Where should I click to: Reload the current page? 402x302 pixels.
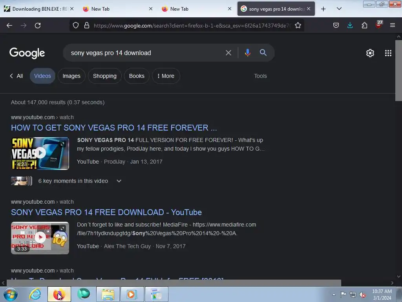[38, 26]
